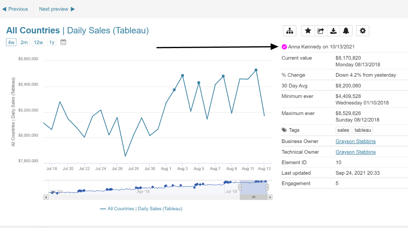The width and height of the screenshot is (408, 228).
Task: Click the star favorite icon
Action: (x=308, y=31)
